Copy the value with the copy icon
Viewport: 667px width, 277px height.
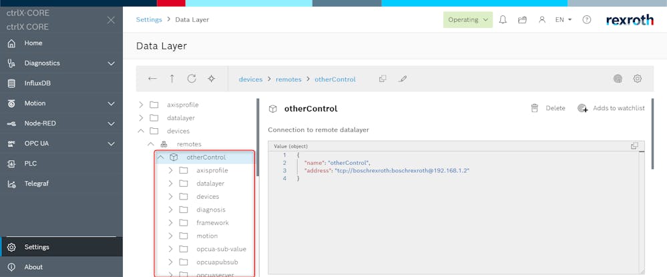click(x=635, y=146)
